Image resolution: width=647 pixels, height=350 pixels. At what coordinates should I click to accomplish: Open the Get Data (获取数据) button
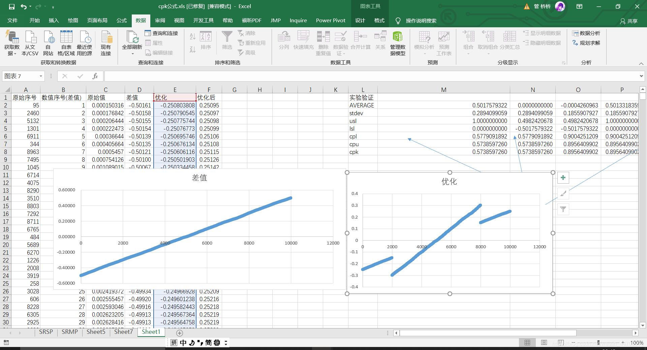pyautogui.click(x=12, y=43)
